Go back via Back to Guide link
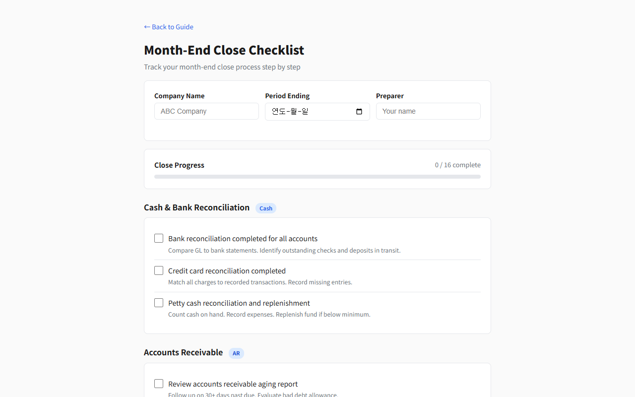 tap(169, 27)
